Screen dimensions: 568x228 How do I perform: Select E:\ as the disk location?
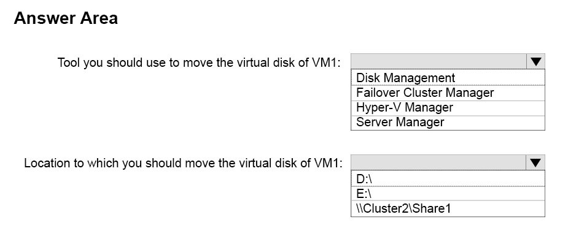click(x=448, y=194)
